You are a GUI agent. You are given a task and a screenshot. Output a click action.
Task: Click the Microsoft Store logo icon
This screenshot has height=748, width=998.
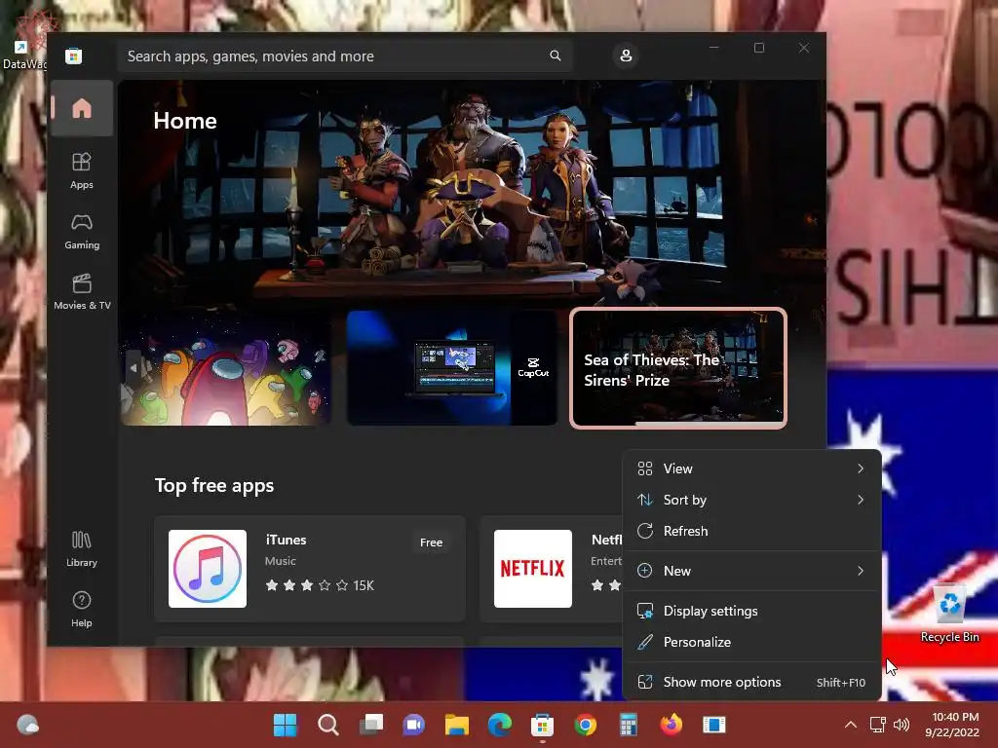tap(73, 56)
